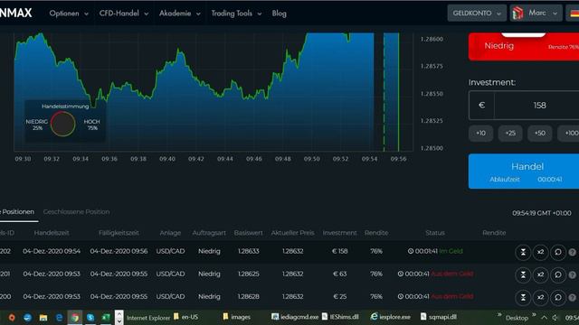Click Basiswert value 1.28633
Image resolution: width=579 pixels, height=325 pixels.
[x=248, y=251]
